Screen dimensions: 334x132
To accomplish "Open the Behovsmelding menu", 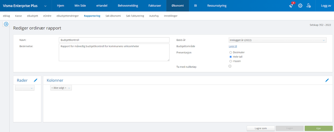I will tap(128, 6).
